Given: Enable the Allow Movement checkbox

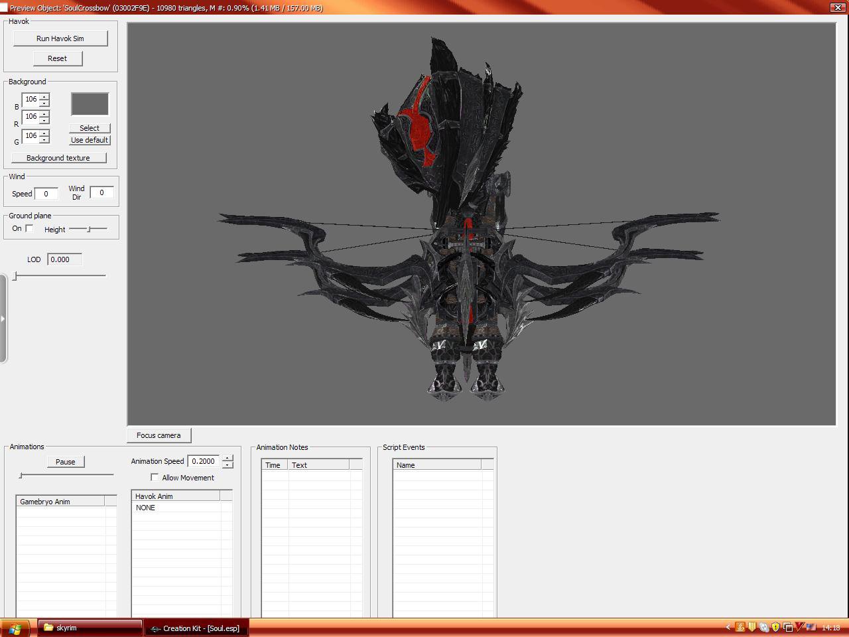Looking at the screenshot, I should coord(155,477).
